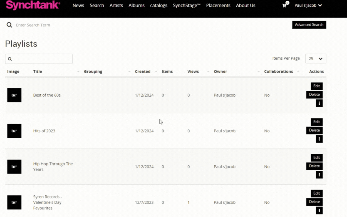Delete the Hits of 2023 playlist
Viewport: 347px width, 217px height.
click(314, 130)
